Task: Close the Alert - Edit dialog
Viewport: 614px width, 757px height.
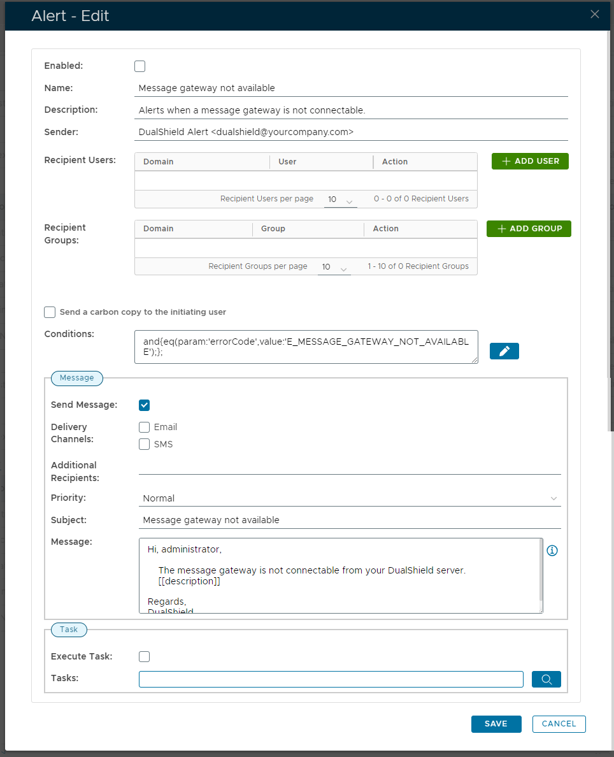Action: click(595, 15)
